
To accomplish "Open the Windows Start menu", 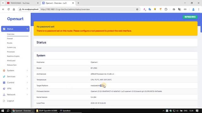I will (3, 111).
